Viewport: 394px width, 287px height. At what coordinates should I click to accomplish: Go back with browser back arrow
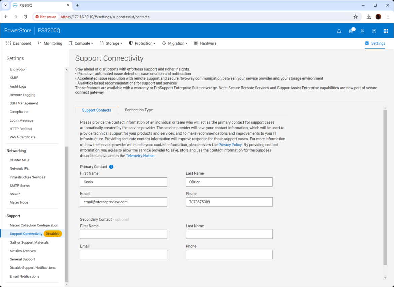6,17
